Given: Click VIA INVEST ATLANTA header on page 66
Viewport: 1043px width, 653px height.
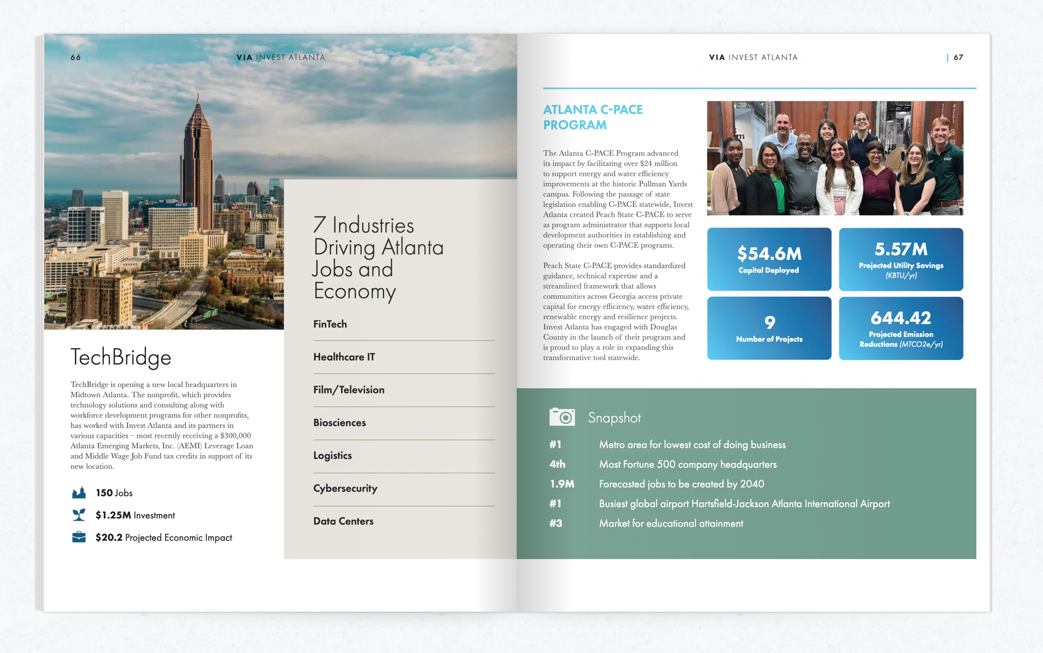Looking at the screenshot, I should click(281, 58).
